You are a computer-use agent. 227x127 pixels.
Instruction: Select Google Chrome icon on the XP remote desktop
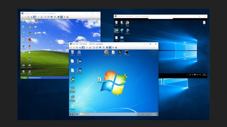[30, 28]
